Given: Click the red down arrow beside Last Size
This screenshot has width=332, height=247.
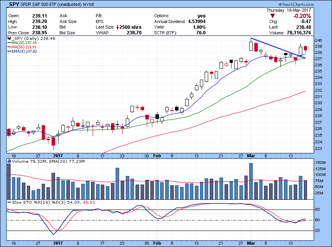Looking at the screenshot, I should (118, 27).
